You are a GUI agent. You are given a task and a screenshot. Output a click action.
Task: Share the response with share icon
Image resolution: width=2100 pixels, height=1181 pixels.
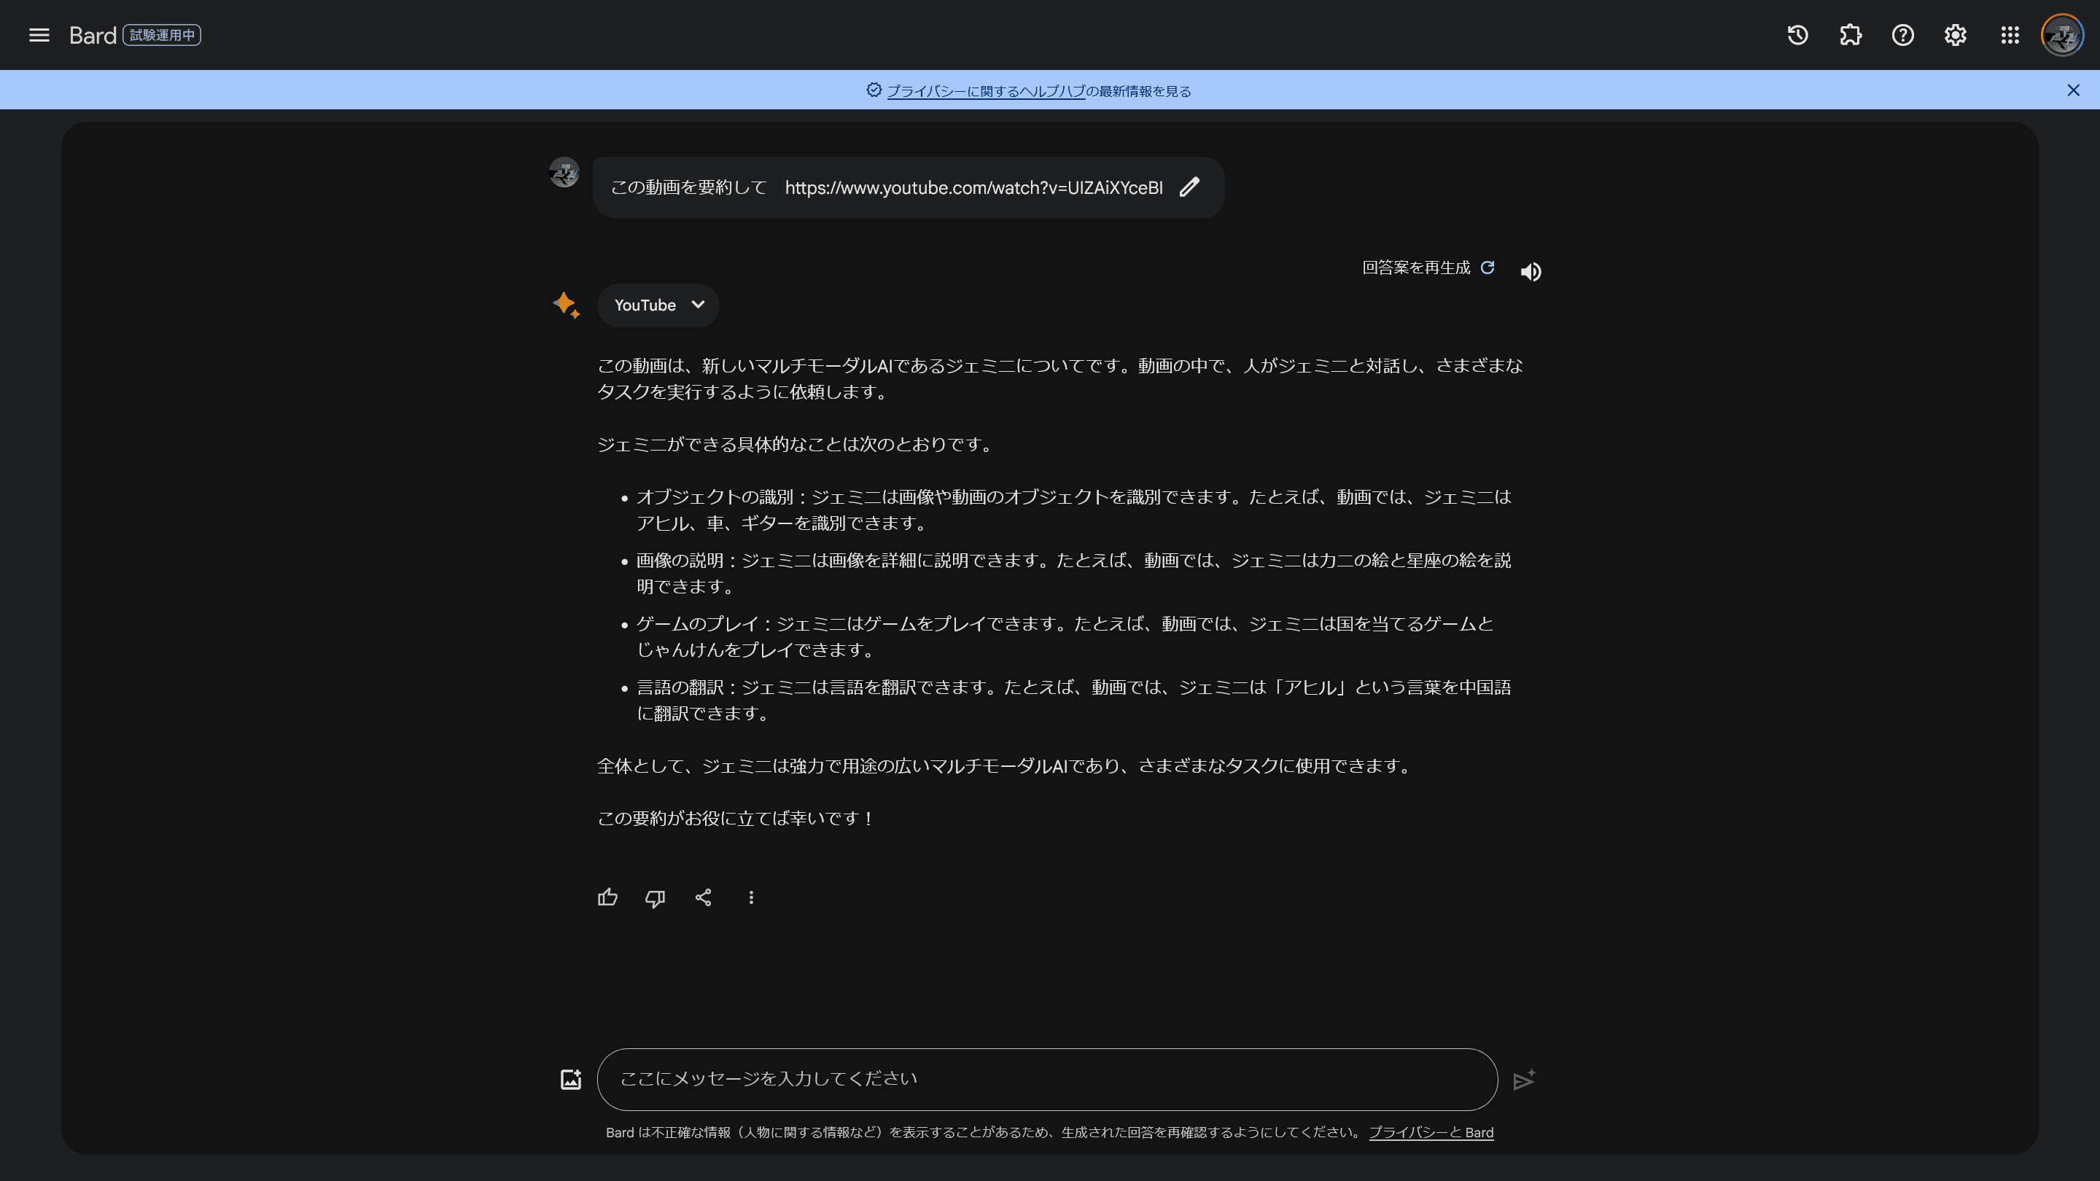(704, 897)
